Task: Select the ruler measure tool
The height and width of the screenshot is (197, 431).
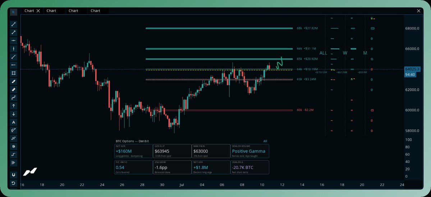Action: (x=13, y=89)
